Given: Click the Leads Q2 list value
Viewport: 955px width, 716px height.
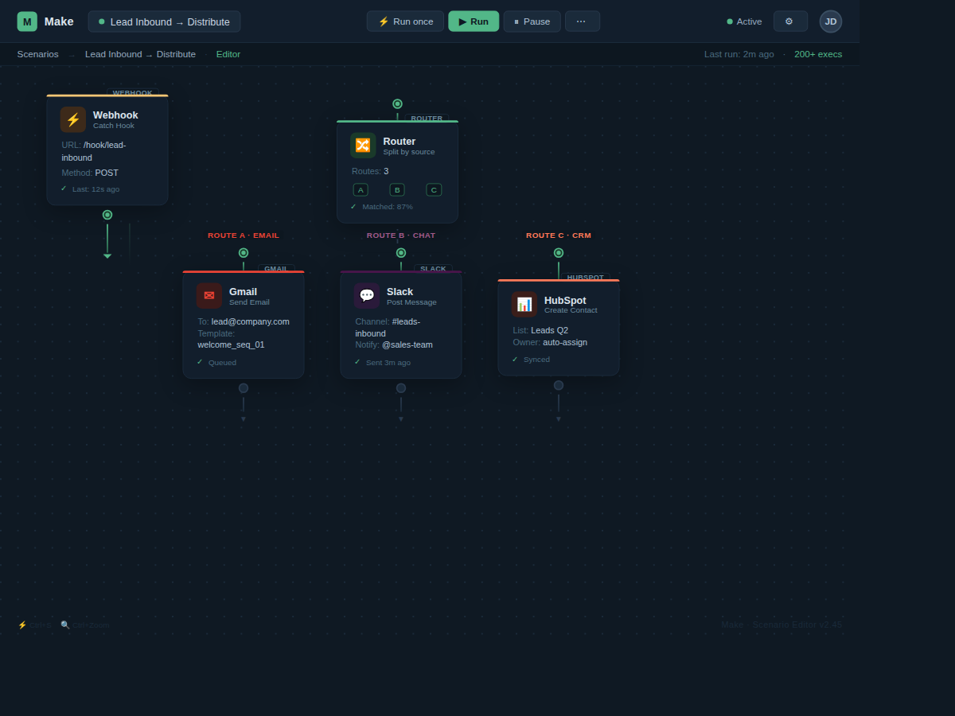Looking at the screenshot, I should (x=550, y=330).
